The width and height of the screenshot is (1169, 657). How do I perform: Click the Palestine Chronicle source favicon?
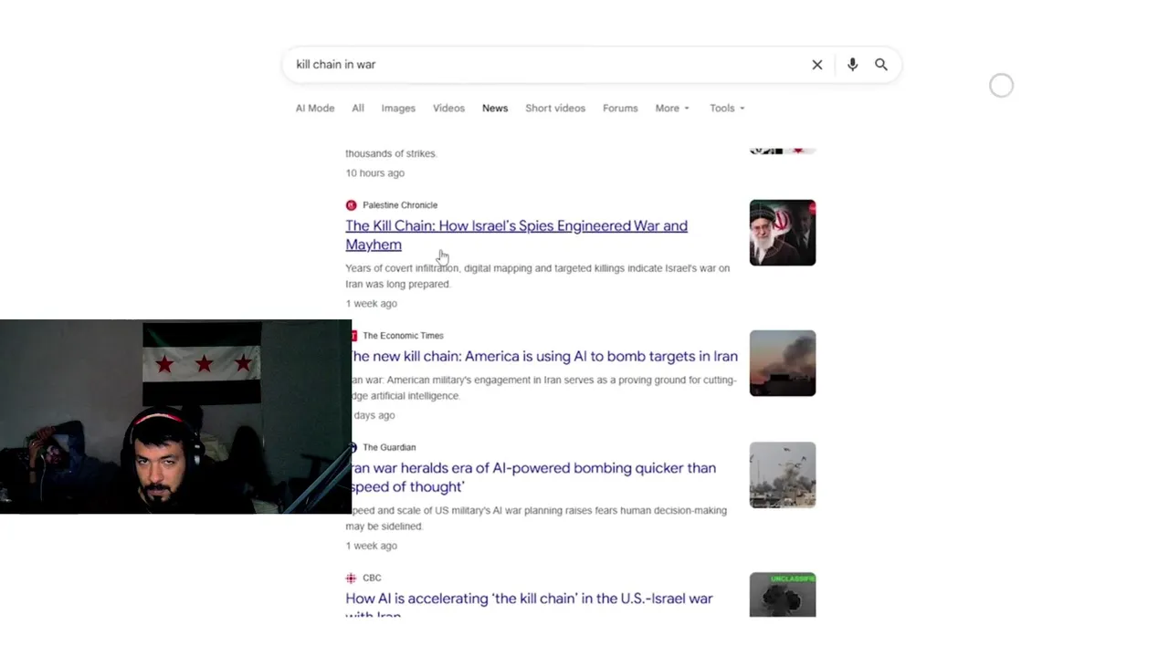click(x=351, y=205)
